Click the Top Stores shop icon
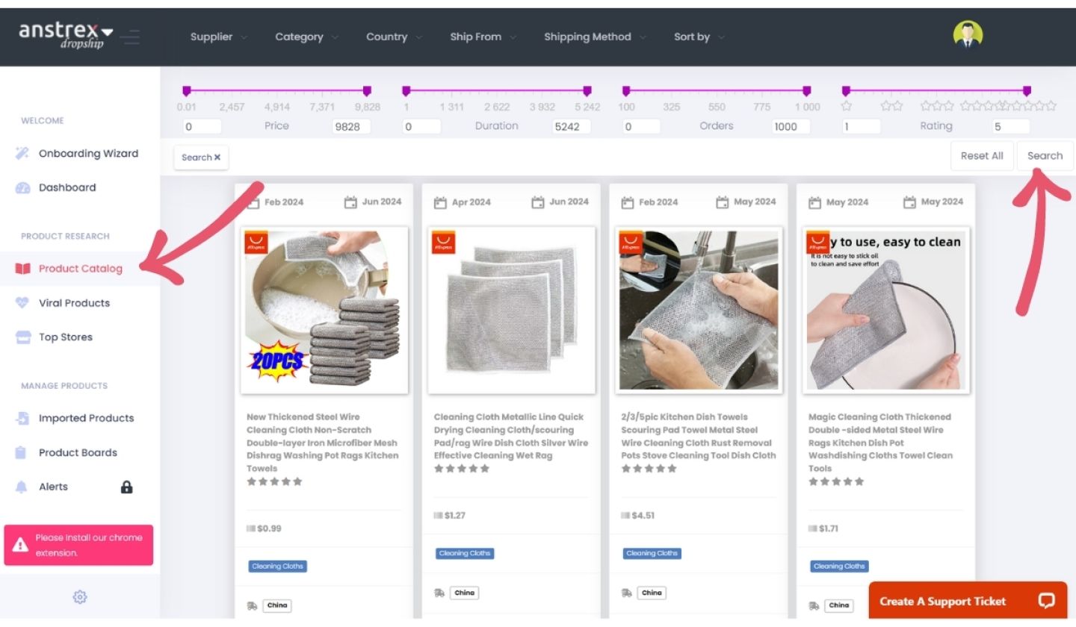Viewport: 1076px width, 627px height. pyautogui.click(x=22, y=337)
